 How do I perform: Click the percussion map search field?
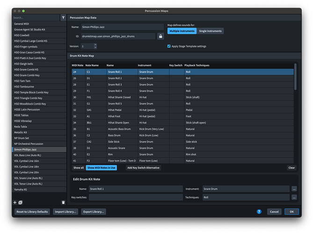tap(36, 18)
